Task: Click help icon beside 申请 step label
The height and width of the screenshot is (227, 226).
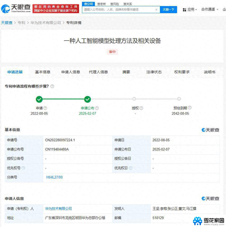Action: tap(45, 108)
